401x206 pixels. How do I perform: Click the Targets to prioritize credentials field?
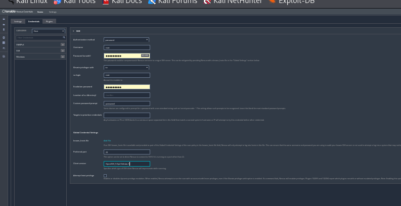coord(127,116)
